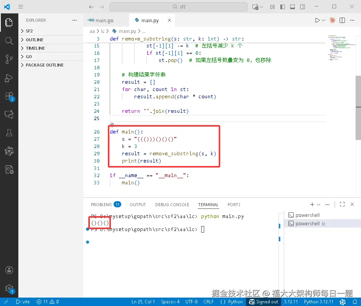Close the terminal panel

(x=352, y=204)
